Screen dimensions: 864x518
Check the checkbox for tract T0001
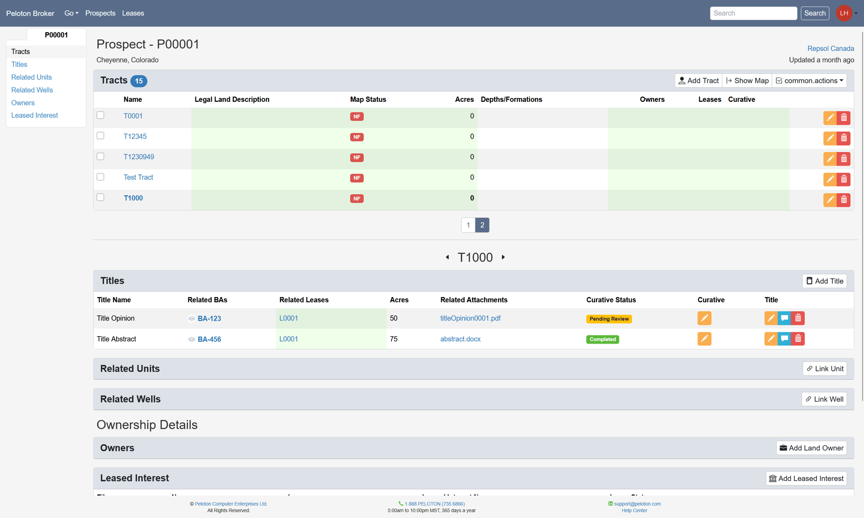pyautogui.click(x=101, y=115)
